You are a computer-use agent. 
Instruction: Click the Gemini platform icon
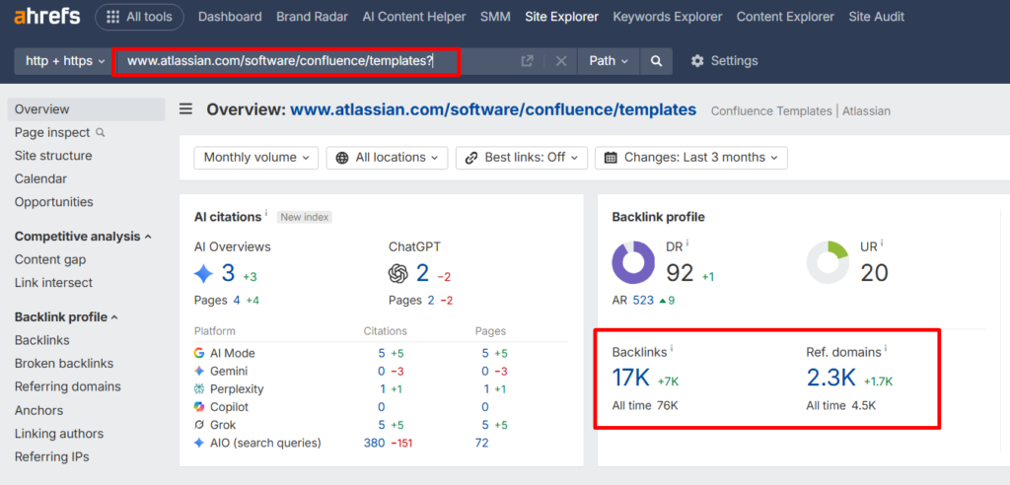click(x=199, y=371)
